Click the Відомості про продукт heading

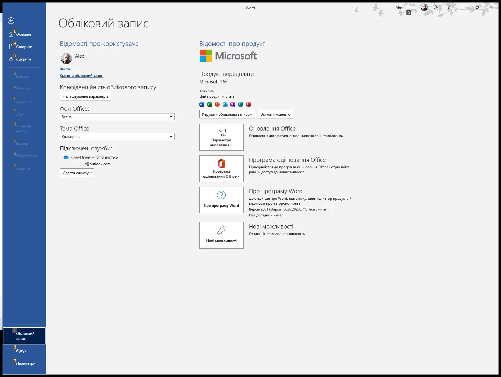coord(232,44)
